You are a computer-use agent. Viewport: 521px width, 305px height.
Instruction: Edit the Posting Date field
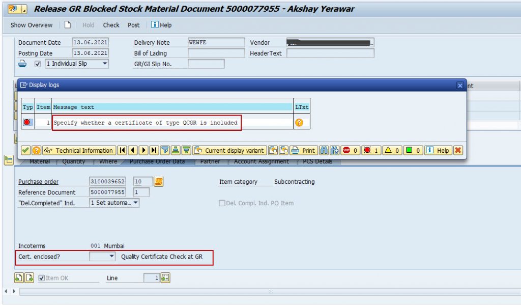(x=90, y=53)
